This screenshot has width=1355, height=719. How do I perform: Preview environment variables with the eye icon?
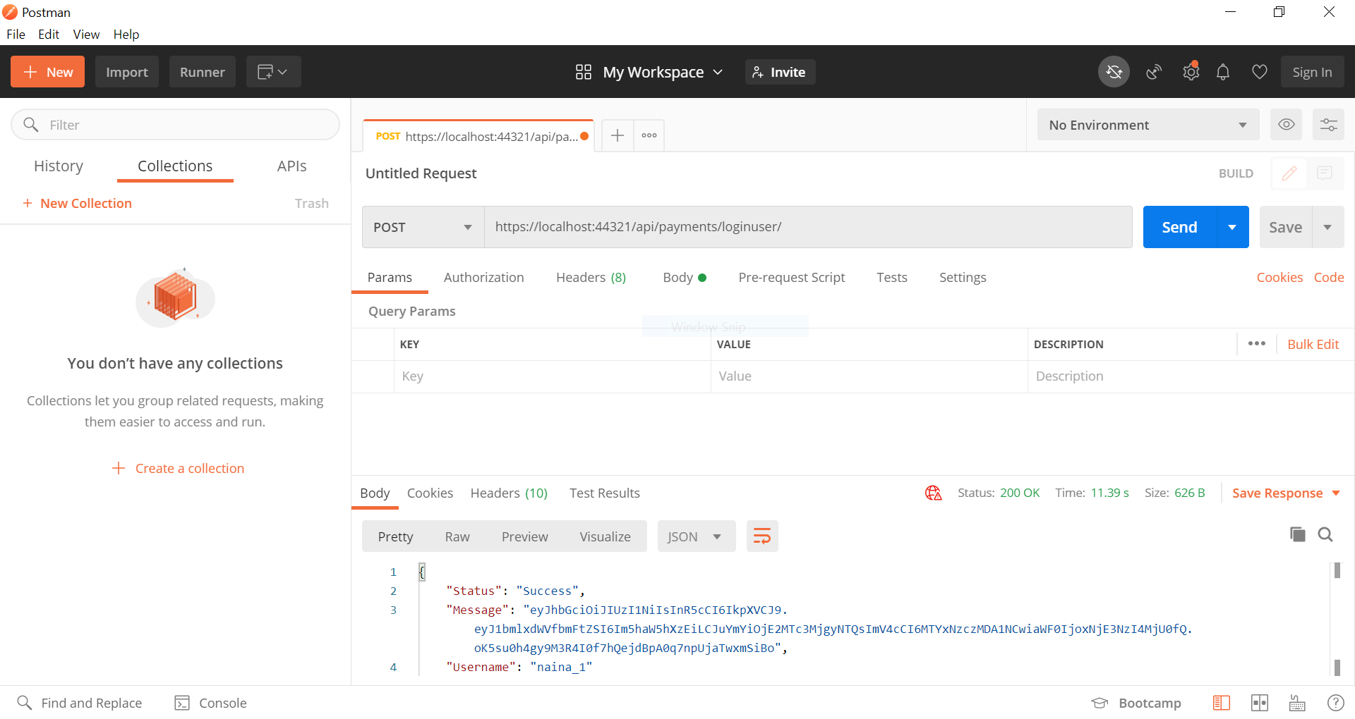(x=1286, y=124)
